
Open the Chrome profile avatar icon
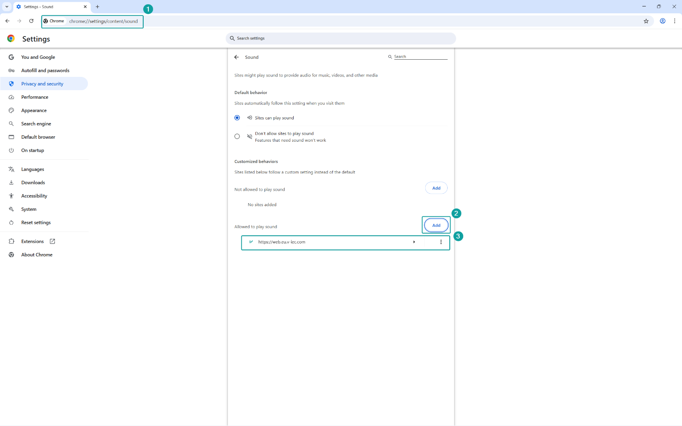(663, 21)
